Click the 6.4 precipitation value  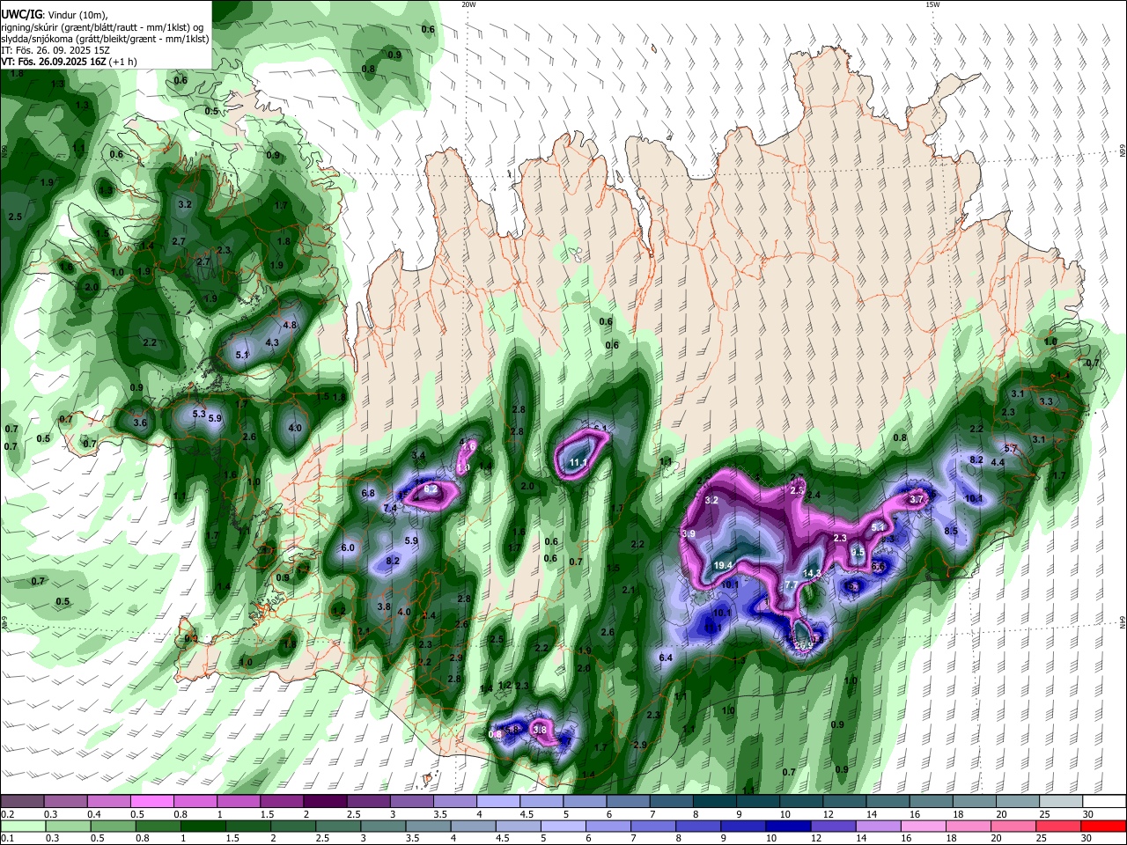[x=666, y=658]
